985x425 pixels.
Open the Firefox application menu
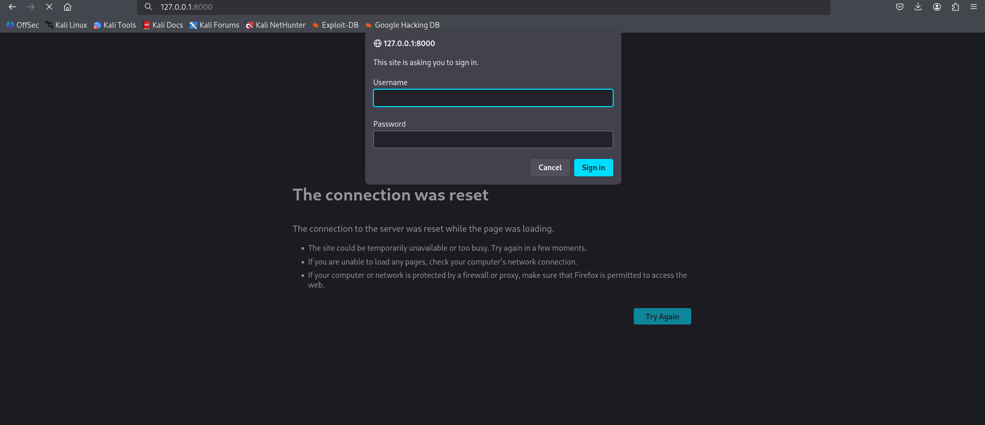(974, 7)
